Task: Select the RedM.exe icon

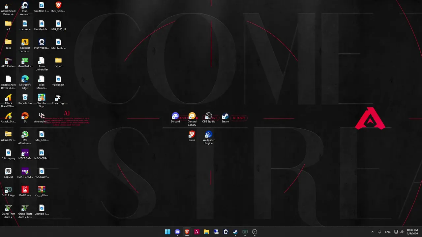Action: [25, 192]
